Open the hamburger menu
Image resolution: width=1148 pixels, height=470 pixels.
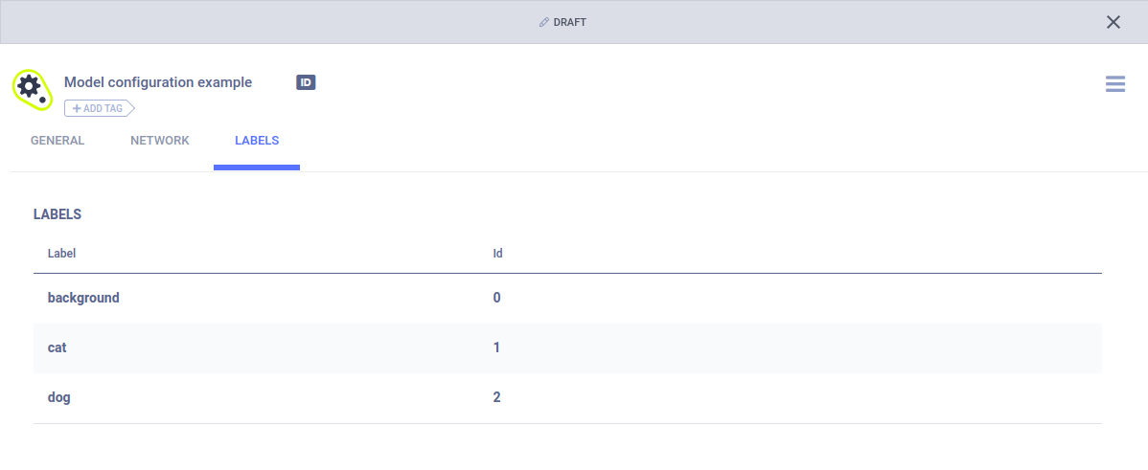coord(1114,84)
